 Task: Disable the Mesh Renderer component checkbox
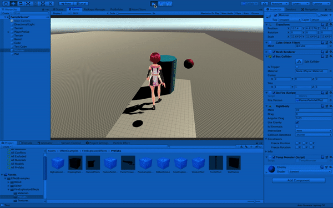(274, 52)
